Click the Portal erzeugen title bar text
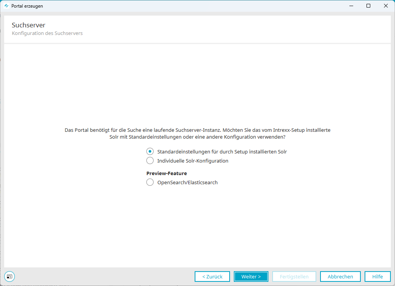395x286 pixels. point(27,6)
